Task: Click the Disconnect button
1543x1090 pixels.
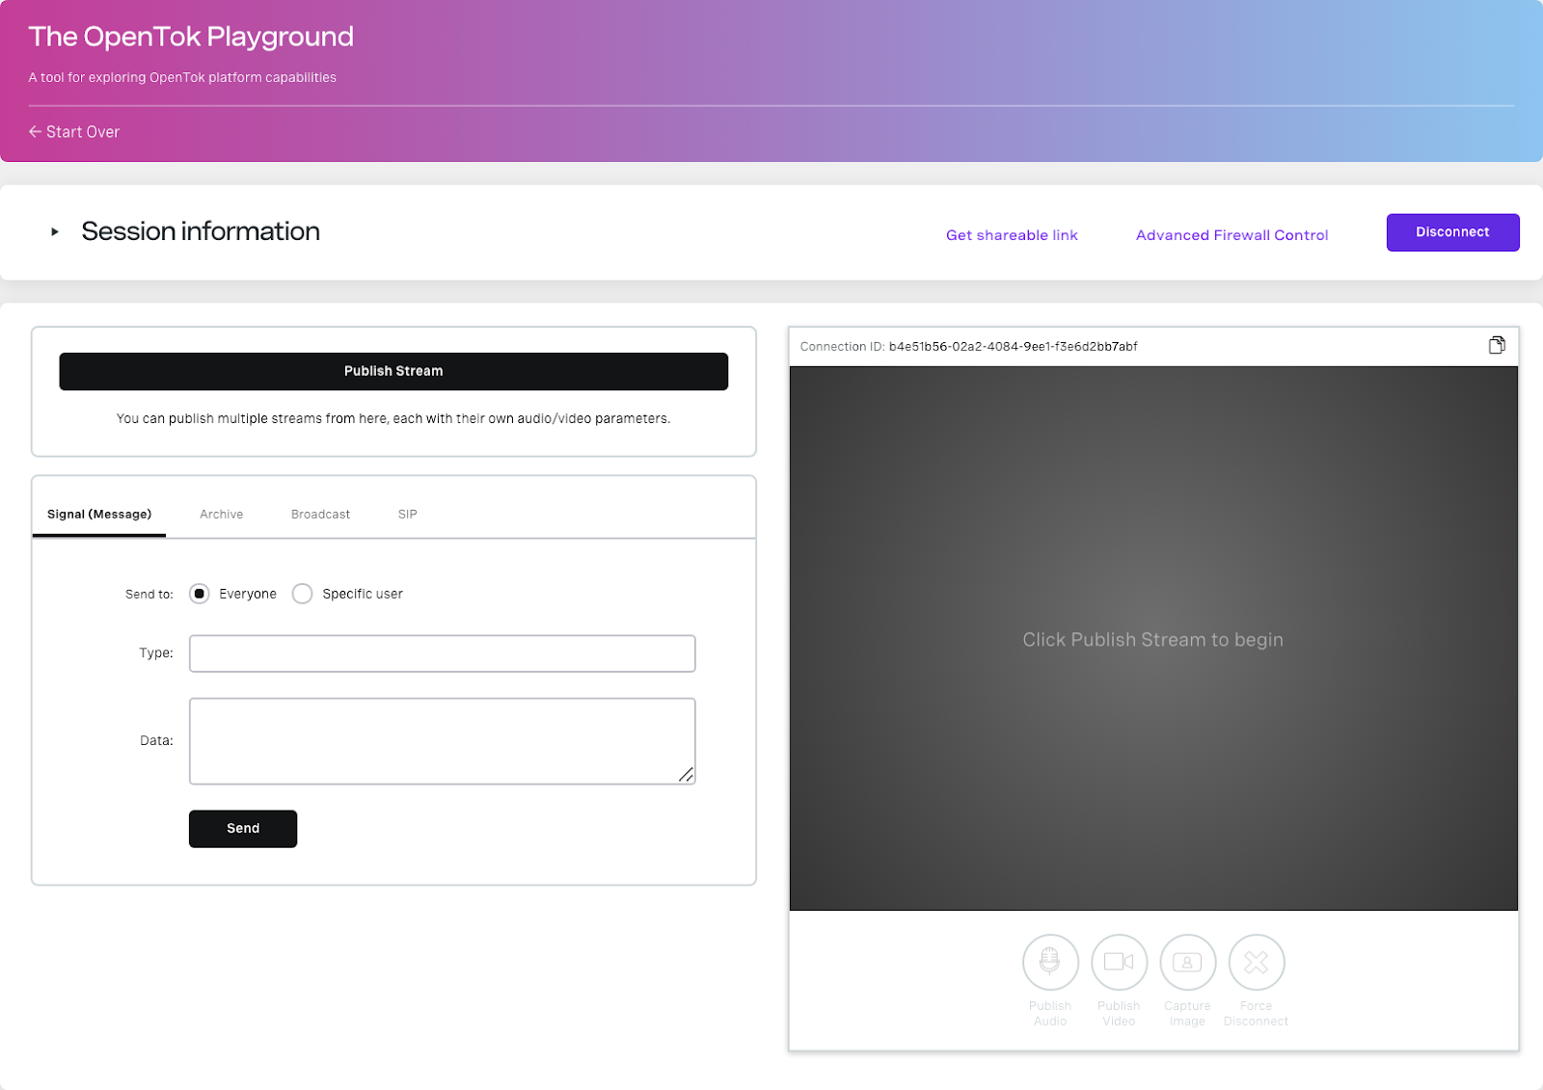Action: point(1452,232)
